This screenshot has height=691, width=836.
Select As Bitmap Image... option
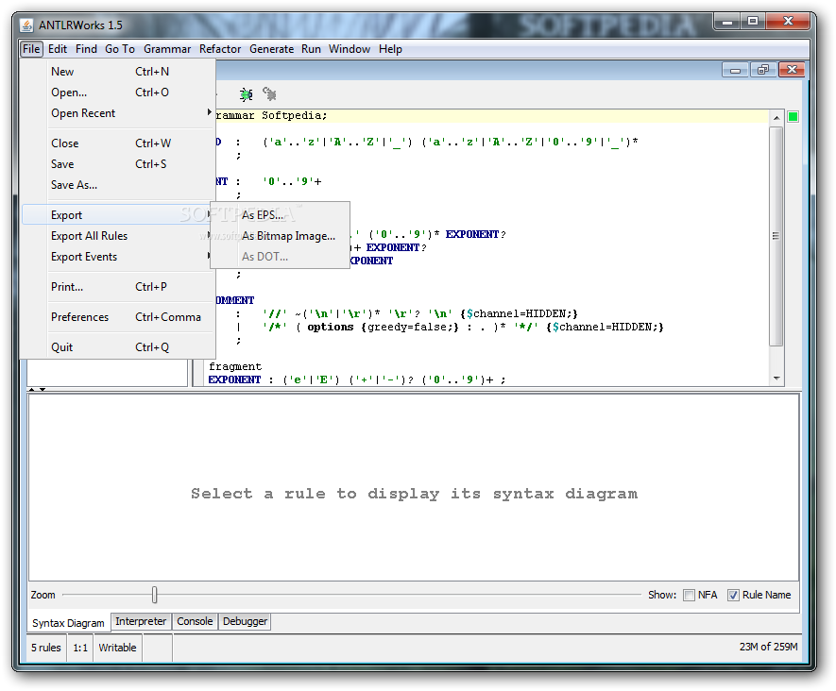coord(280,235)
